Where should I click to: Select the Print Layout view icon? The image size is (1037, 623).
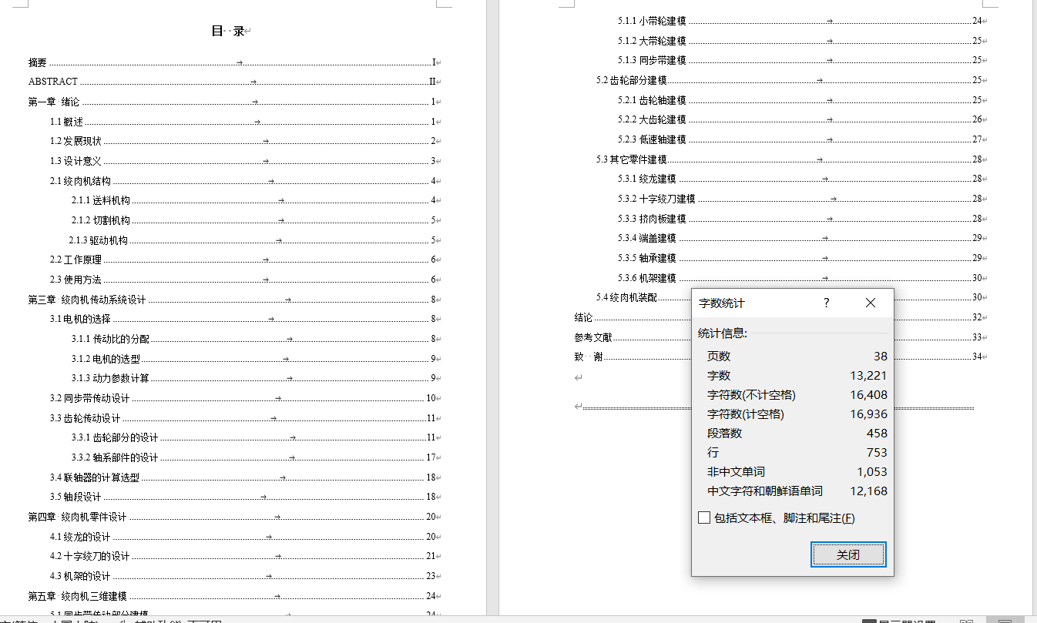[1005, 620]
